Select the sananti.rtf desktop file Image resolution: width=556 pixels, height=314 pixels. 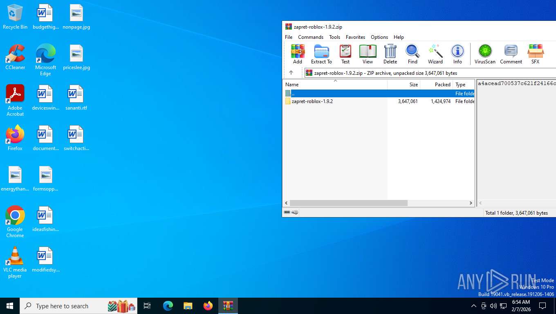[76, 98]
